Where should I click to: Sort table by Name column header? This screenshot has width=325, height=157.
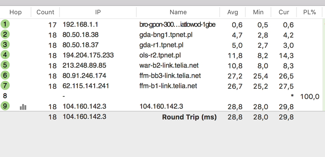coord(178,12)
